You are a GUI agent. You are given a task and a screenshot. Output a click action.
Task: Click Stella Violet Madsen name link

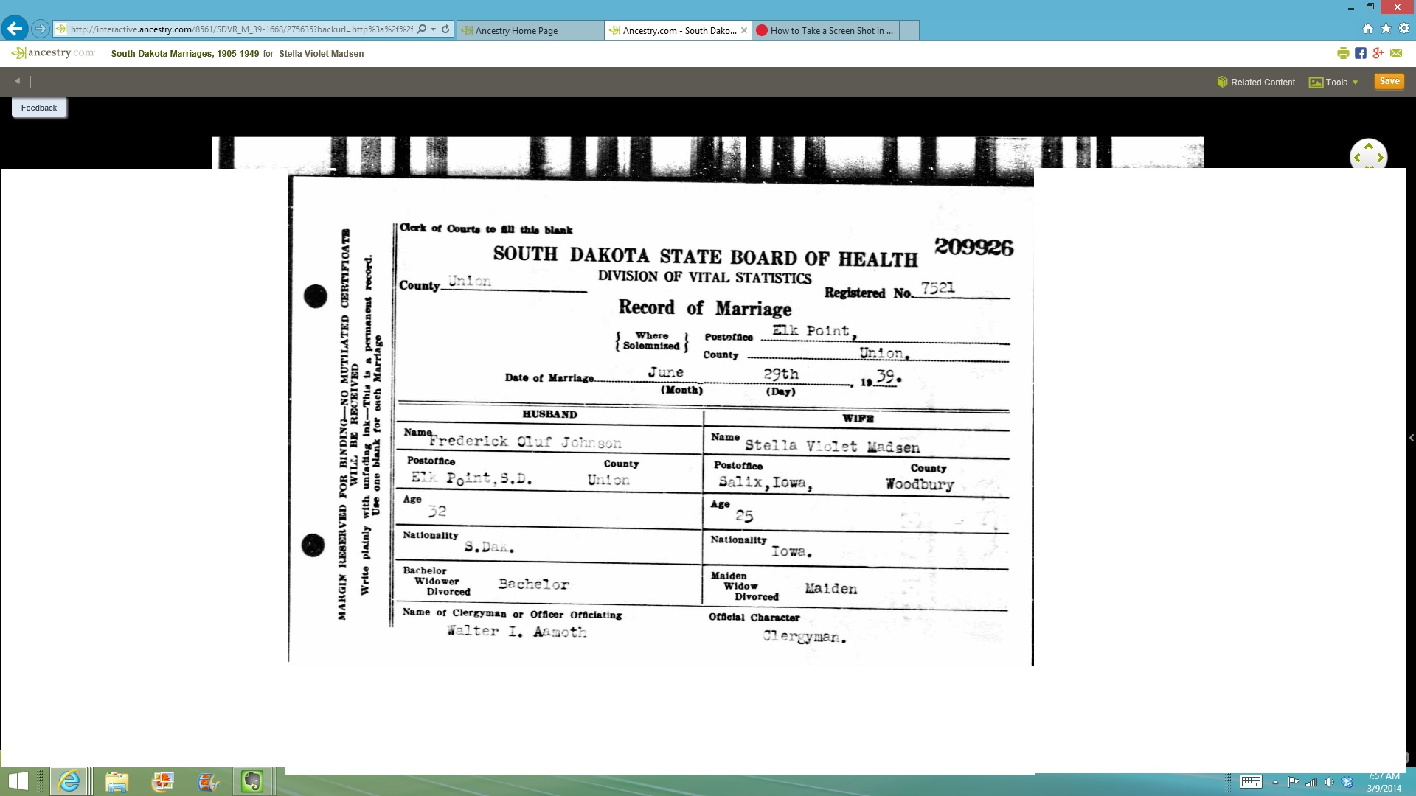pos(322,54)
